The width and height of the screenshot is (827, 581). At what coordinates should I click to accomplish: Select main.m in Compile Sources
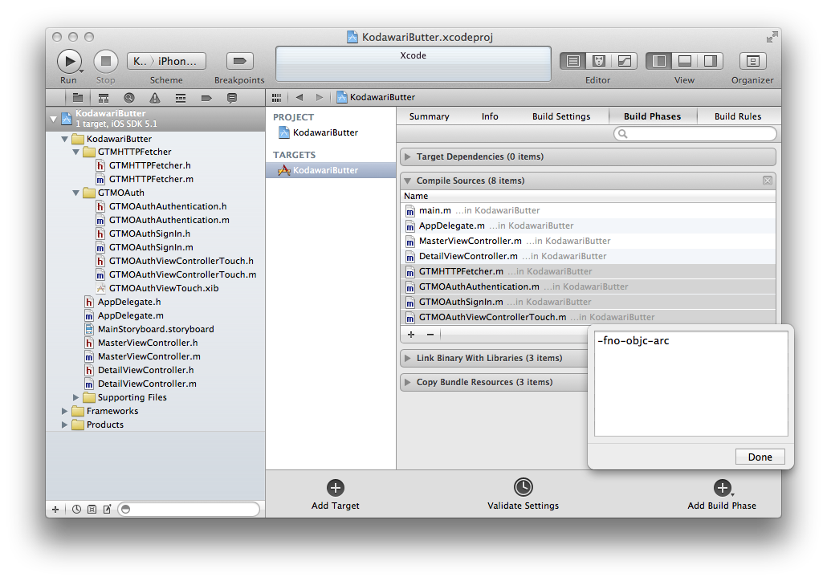pyautogui.click(x=588, y=211)
